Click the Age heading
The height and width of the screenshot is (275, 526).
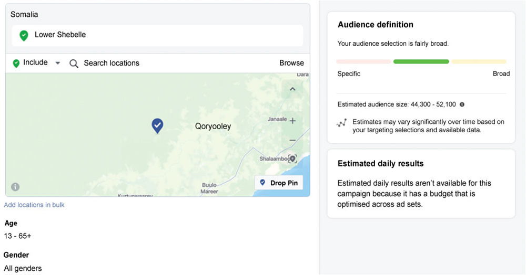point(11,223)
